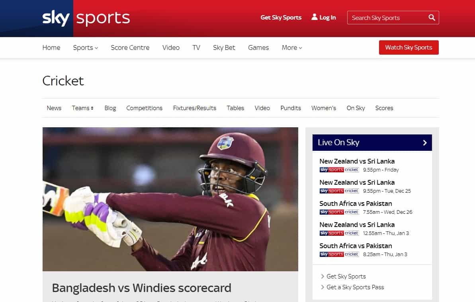Click the Log In link
475x302 pixels.
[x=327, y=18]
